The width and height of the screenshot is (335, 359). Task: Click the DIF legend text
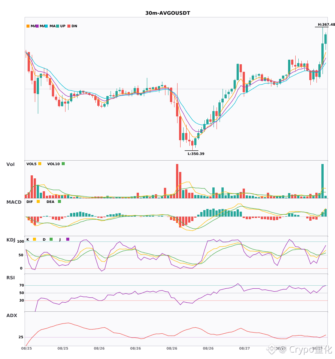(x=30, y=202)
